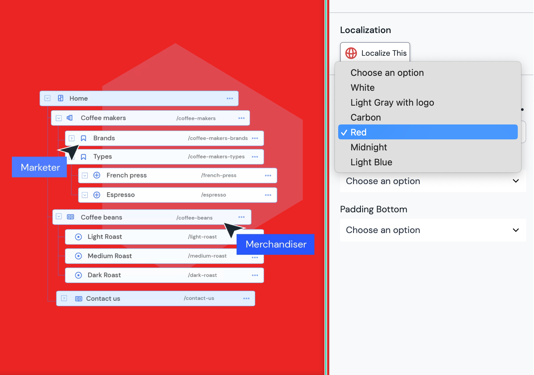Collapse the Coffee makers tree branch
Screen dimensions: 534x375
pyautogui.click(x=59, y=118)
